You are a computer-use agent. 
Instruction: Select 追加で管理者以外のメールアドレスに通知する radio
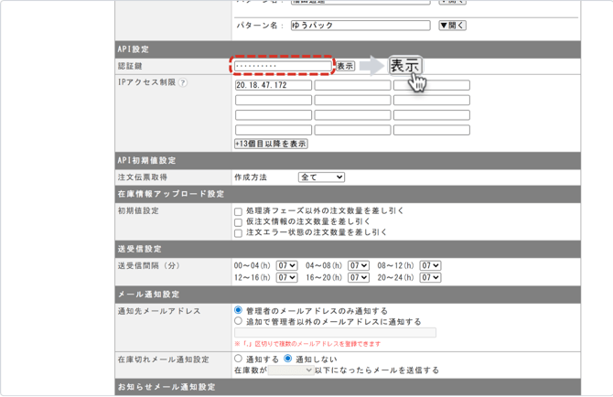point(239,322)
